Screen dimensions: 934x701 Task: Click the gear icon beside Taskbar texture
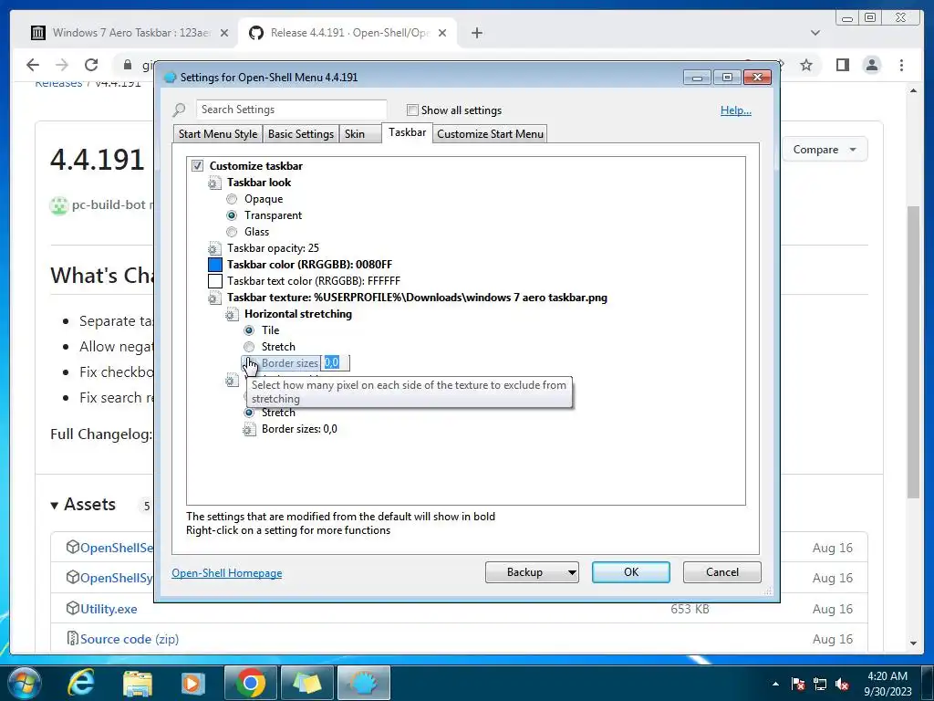coord(213,298)
